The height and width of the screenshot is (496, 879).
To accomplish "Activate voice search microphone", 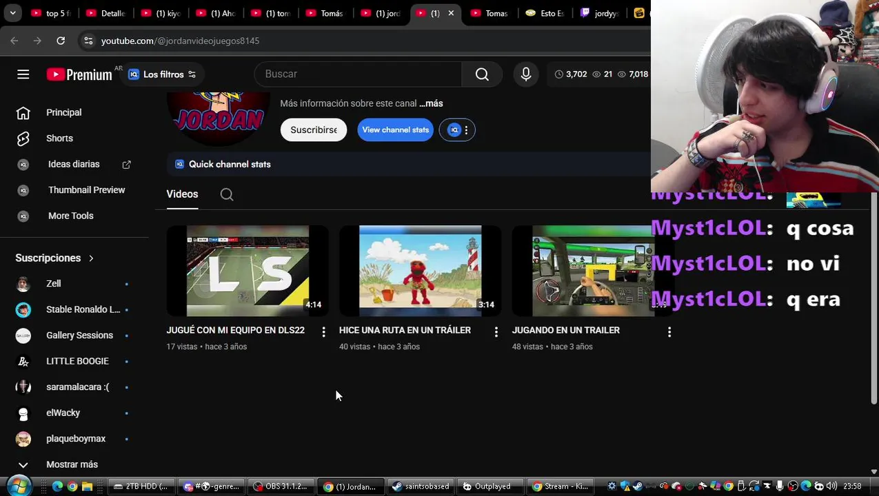I will [x=526, y=74].
